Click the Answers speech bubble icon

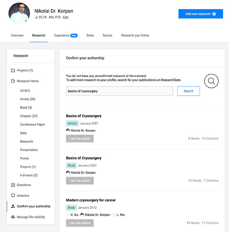pyautogui.click(x=13, y=196)
